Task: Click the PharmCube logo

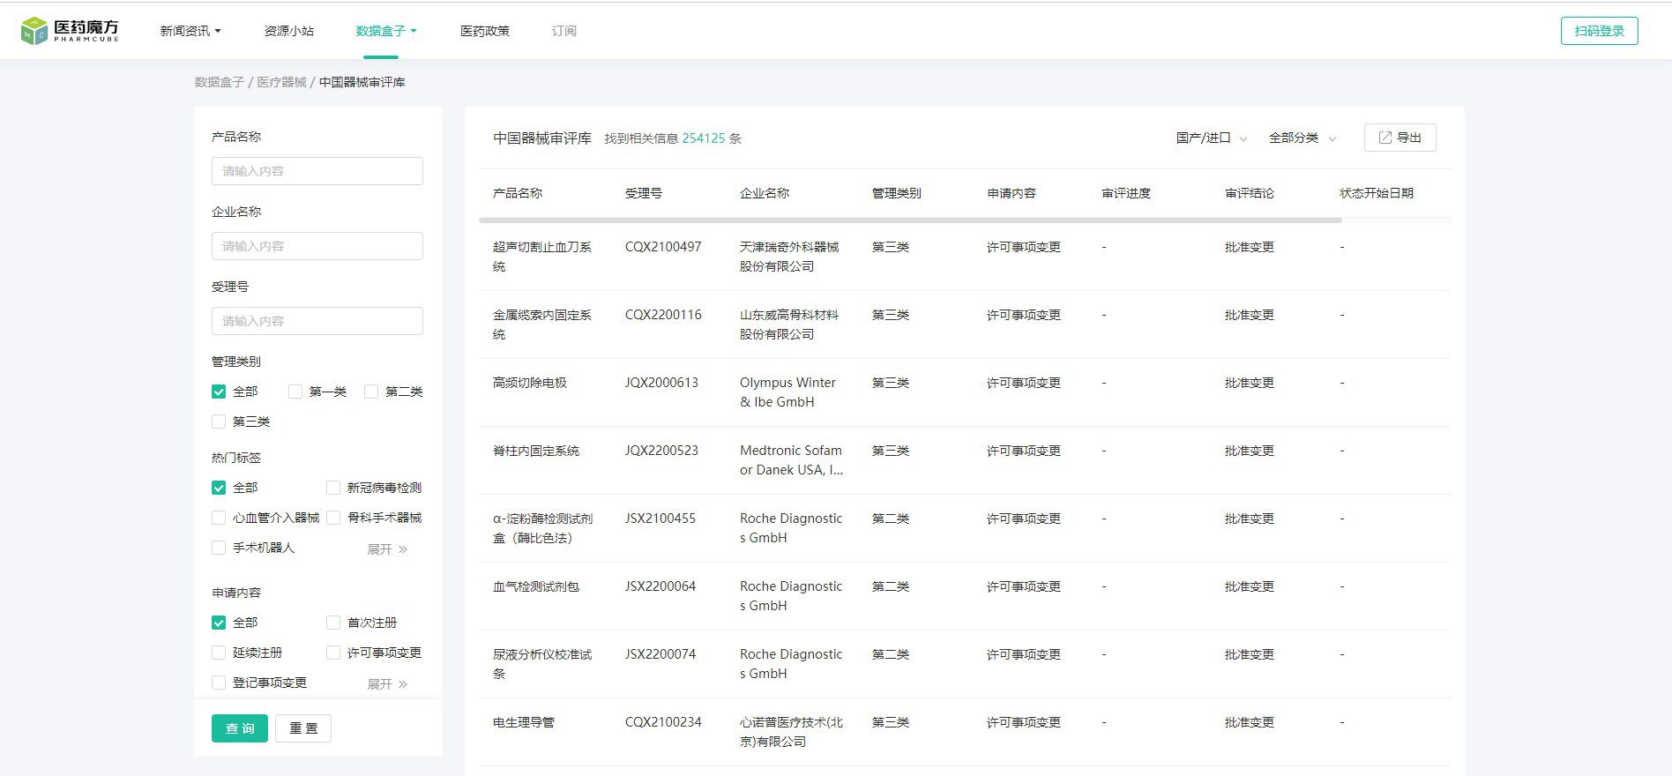Action: [x=70, y=31]
